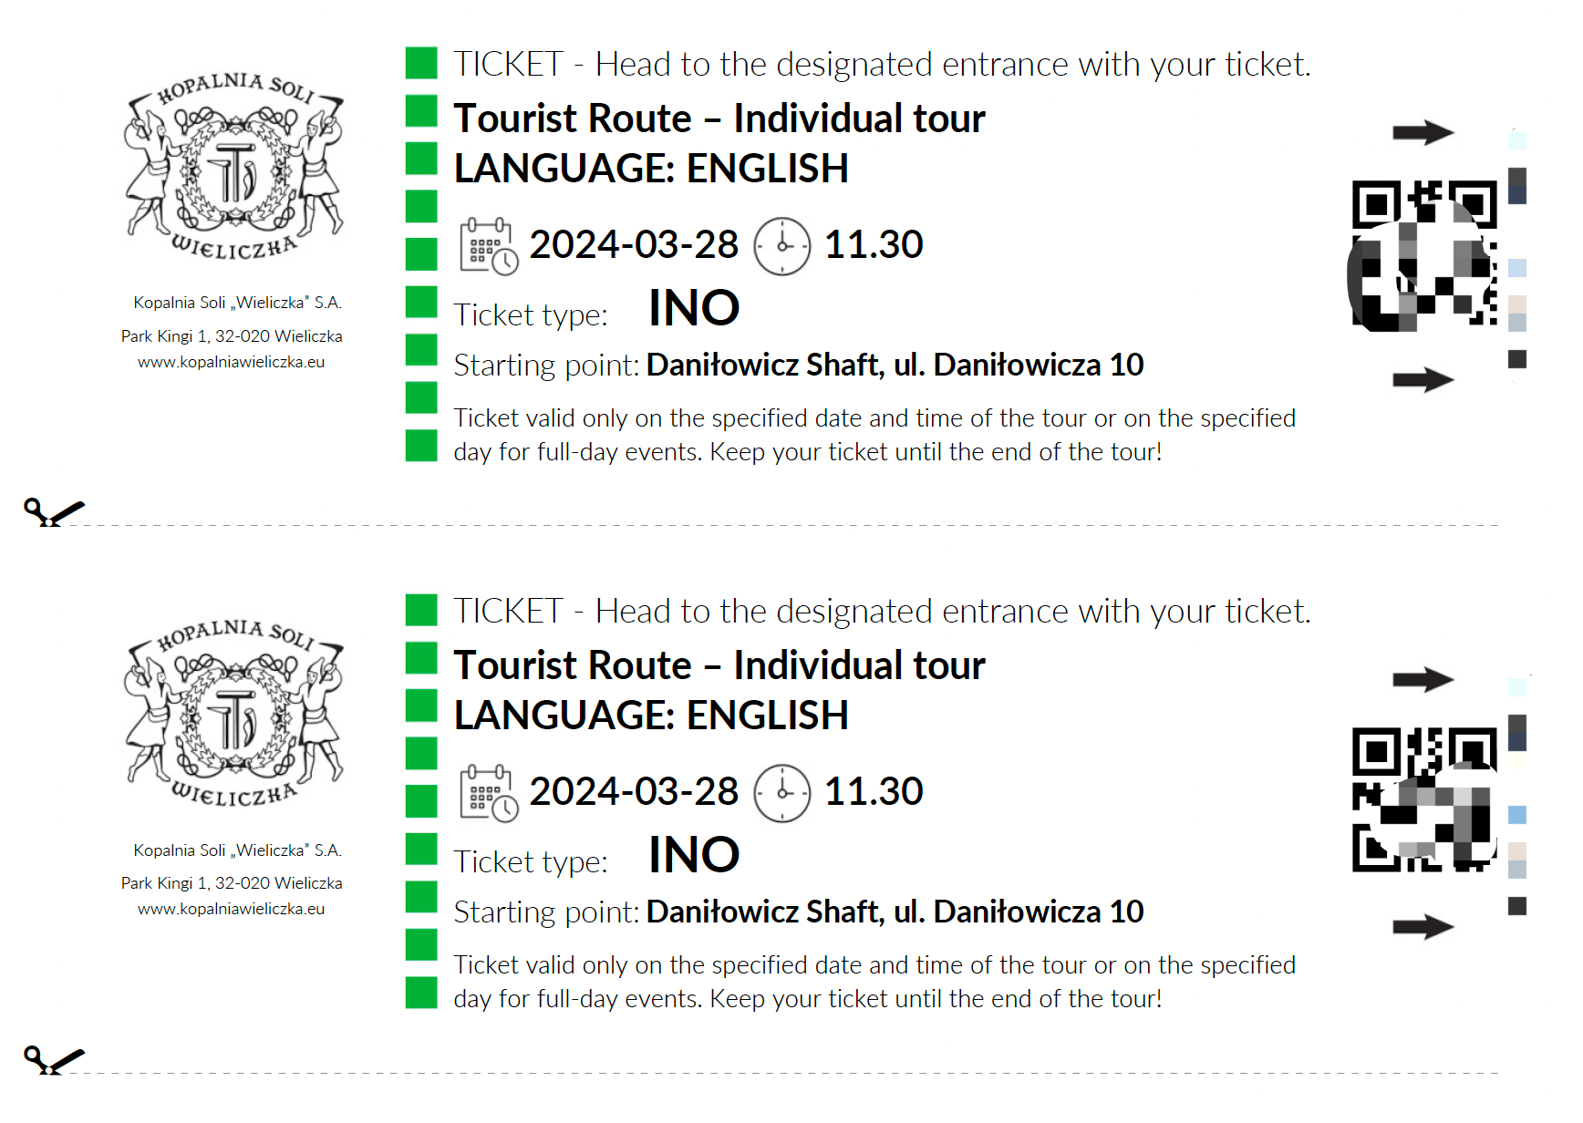Viewport: 1583px width, 1123px height.
Task: Click the 2024-03-28 date on the top ticket
Action: click(634, 244)
